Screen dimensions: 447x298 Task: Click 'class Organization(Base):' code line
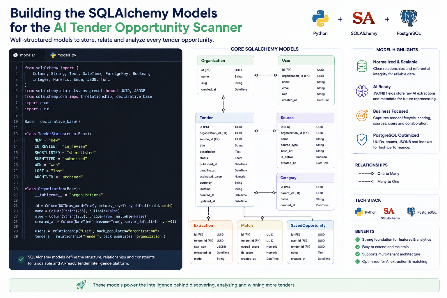tap(52, 189)
